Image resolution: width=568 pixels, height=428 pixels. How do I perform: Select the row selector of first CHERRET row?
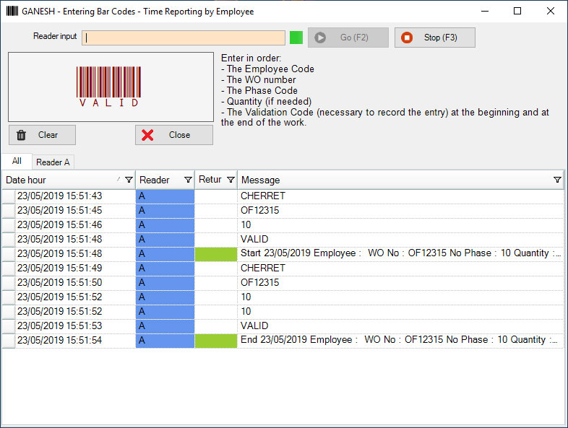9,196
